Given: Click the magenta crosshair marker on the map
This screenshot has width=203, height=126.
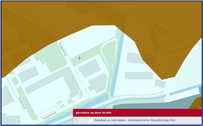Looking at the screenshot, I should click(80, 58).
